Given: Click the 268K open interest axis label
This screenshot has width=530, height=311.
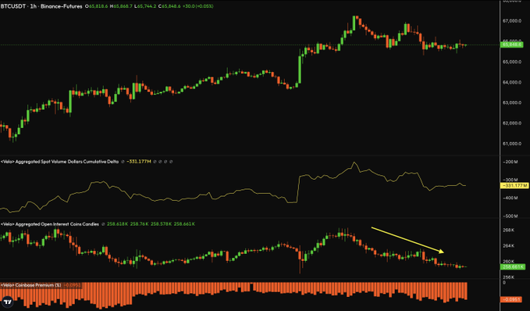Looking at the screenshot, I should click(508, 230).
